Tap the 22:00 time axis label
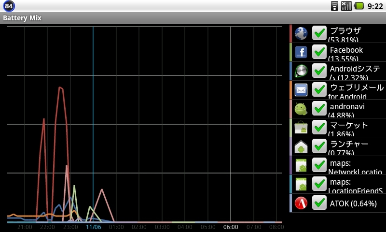386x232 pixels. point(47,227)
